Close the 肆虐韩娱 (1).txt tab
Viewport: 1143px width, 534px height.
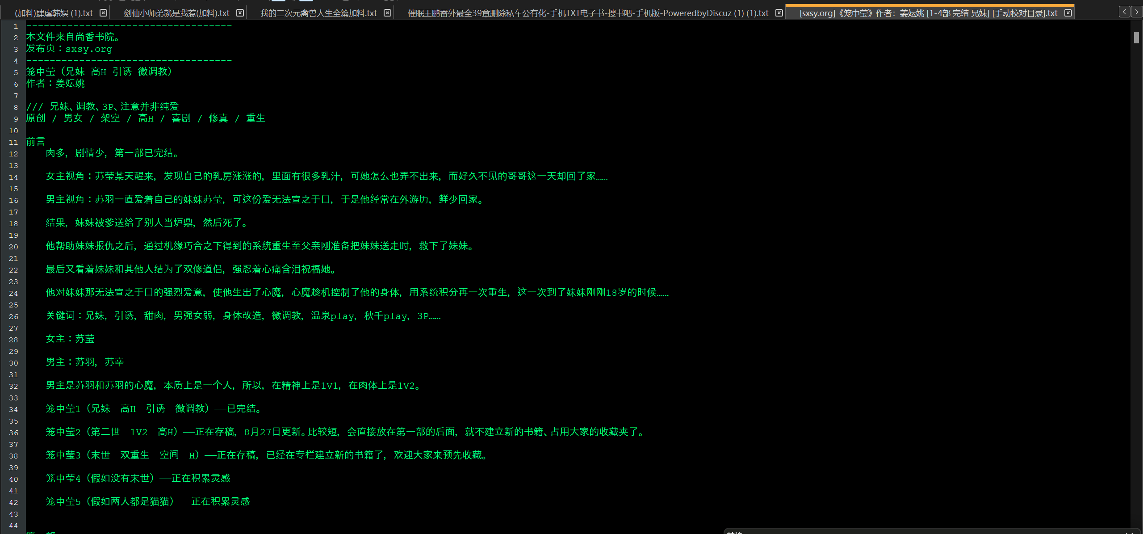[103, 13]
